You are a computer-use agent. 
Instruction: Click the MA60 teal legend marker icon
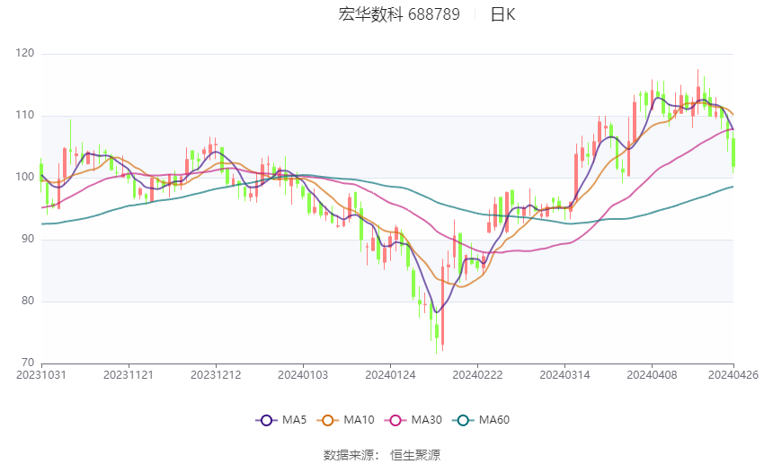(464, 419)
